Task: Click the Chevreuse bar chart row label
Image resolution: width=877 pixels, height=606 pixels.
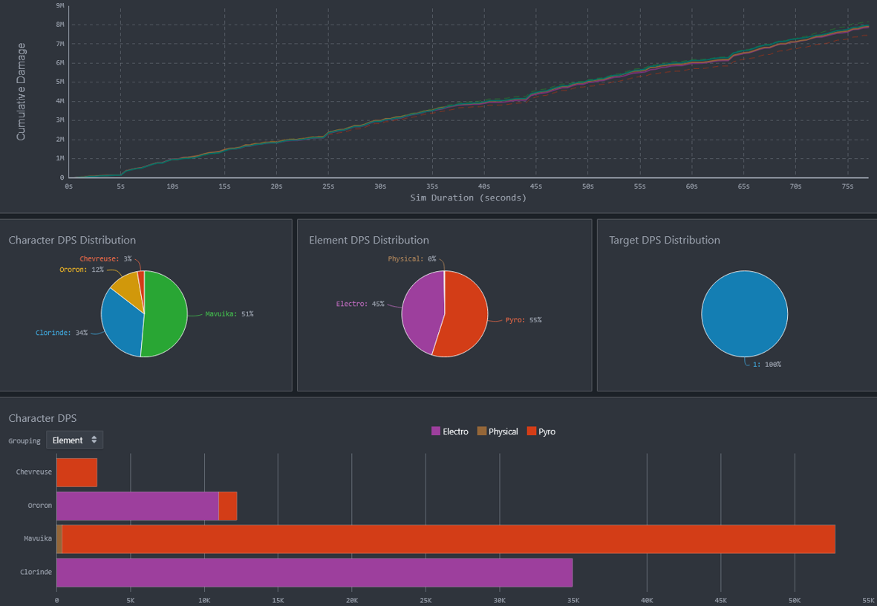Action: [34, 472]
